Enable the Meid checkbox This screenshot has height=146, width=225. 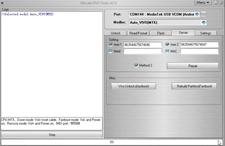click(110, 51)
